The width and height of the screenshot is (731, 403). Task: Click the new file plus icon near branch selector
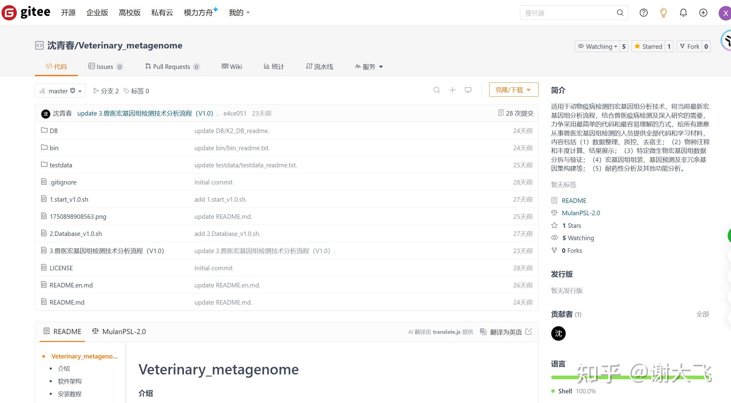point(452,90)
